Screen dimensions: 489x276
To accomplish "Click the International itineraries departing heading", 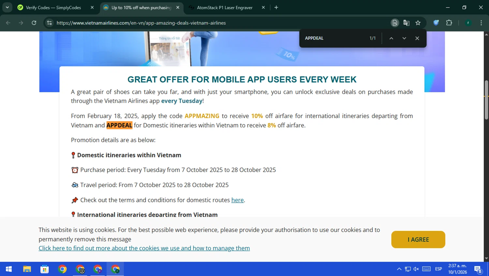I will [147, 214].
